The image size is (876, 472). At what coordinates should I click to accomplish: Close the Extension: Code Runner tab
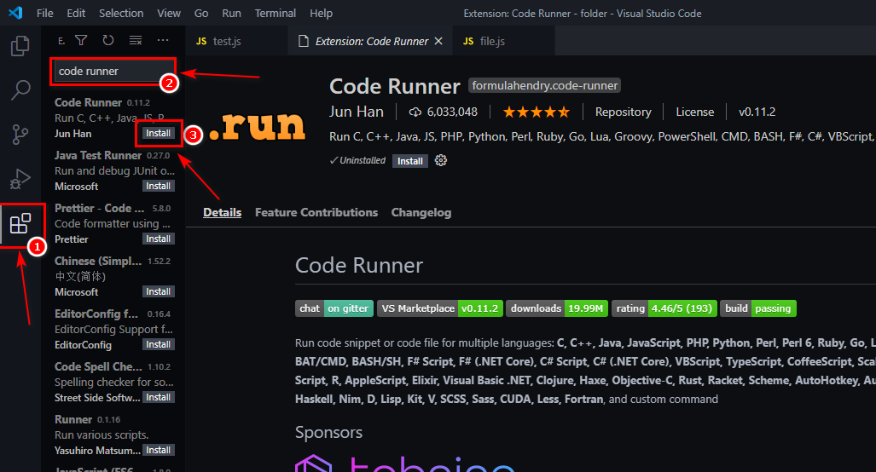click(x=438, y=41)
